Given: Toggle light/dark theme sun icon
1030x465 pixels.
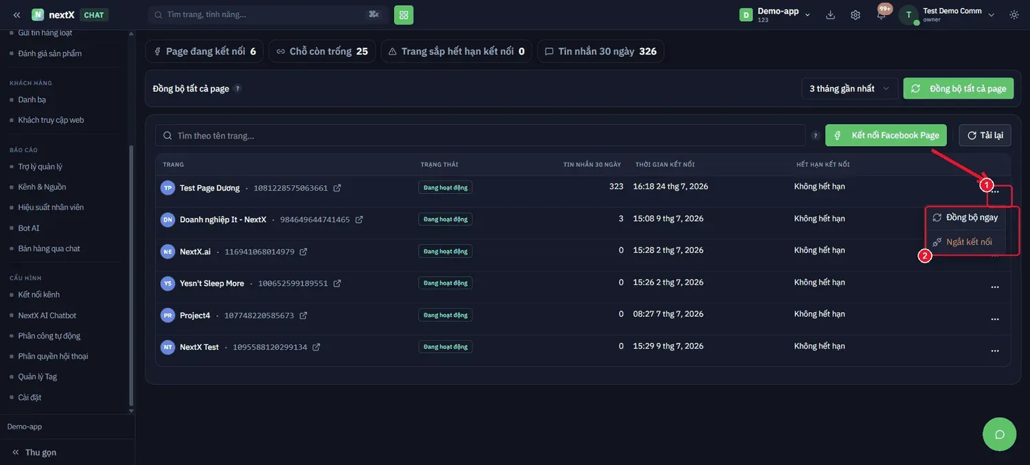Looking at the screenshot, I should pyautogui.click(x=1014, y=14).
